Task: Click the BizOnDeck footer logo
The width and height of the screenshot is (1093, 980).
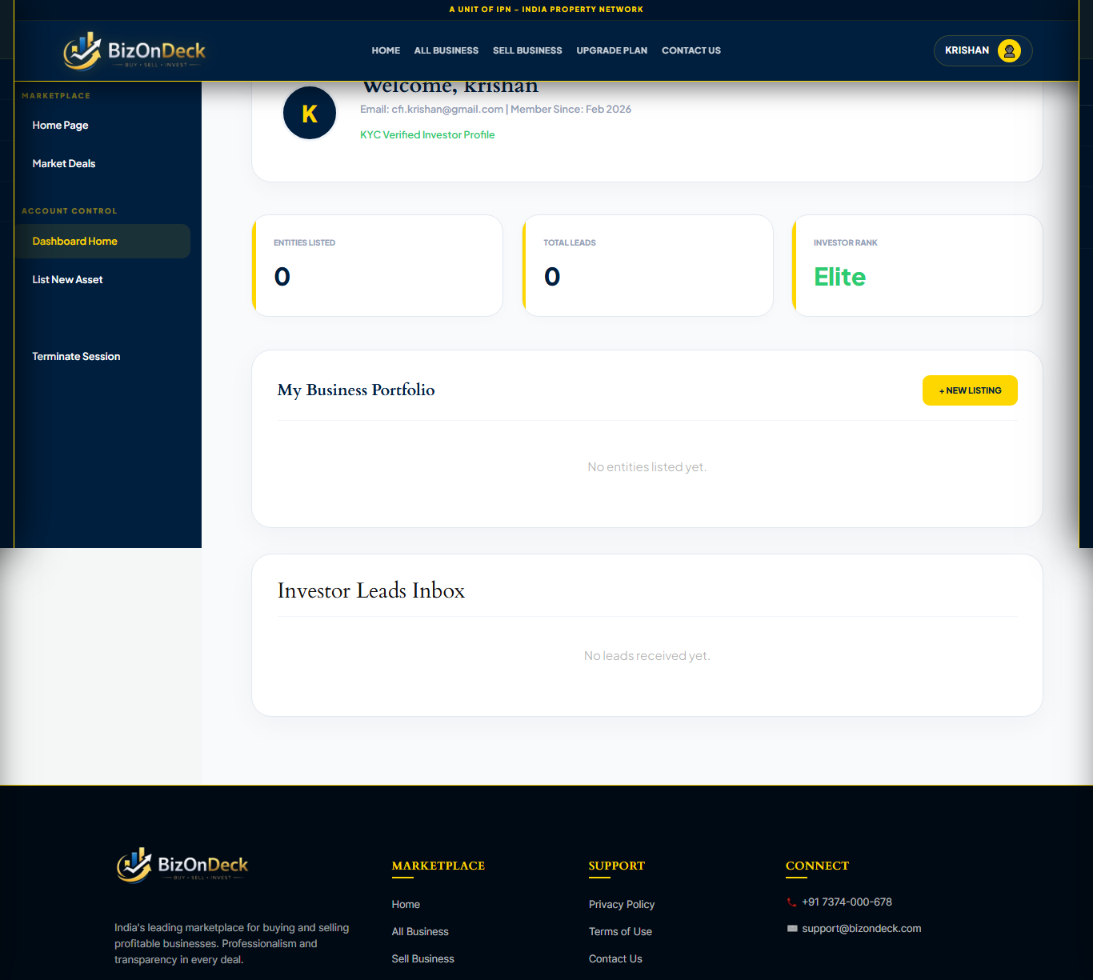Action: [182, 866]
